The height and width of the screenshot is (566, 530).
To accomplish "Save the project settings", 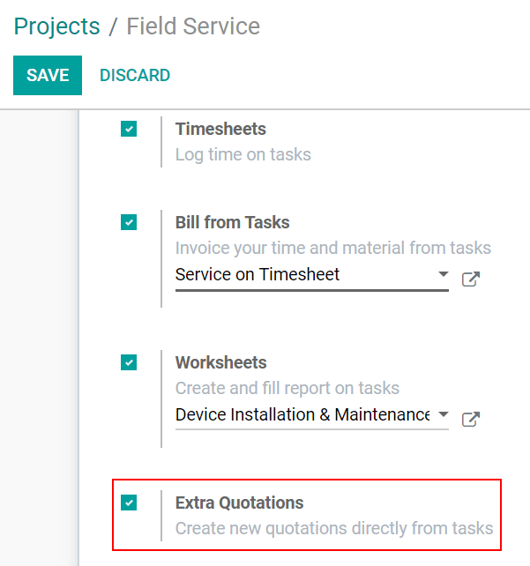I will pos(48,75).
